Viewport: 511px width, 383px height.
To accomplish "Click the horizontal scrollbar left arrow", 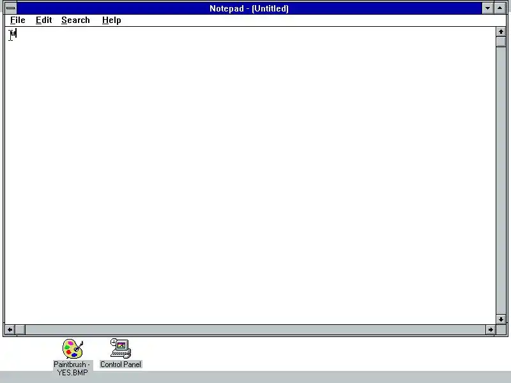I will (x=10, y=329).
